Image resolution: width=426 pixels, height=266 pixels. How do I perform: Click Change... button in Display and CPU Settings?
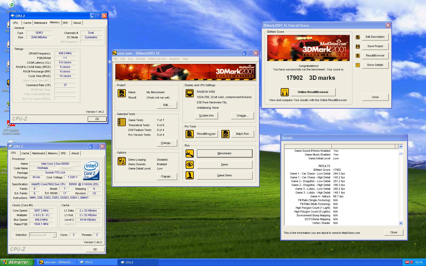[242, 116]
